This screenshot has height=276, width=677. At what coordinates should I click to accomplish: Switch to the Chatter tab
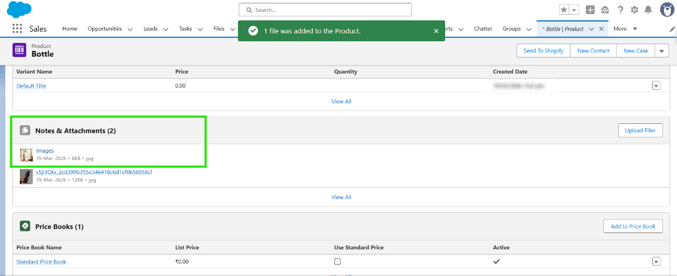click(483, 29)
